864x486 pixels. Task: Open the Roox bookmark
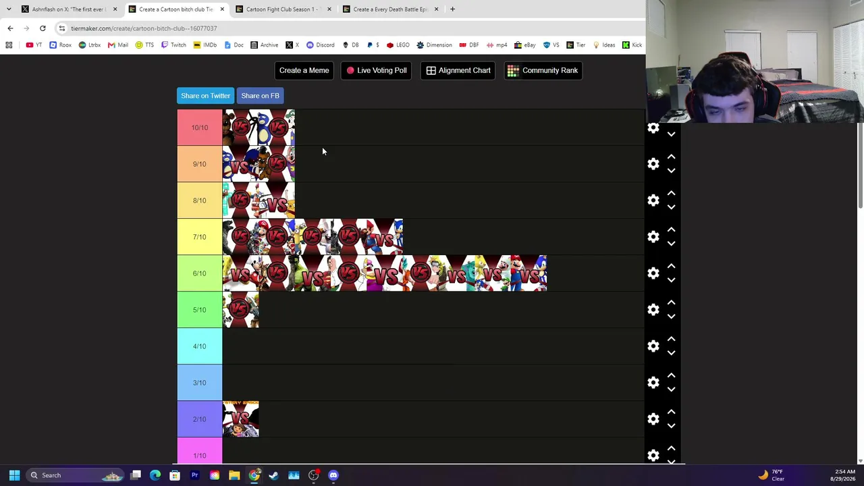pyautogui.click(x=60, y=45)
